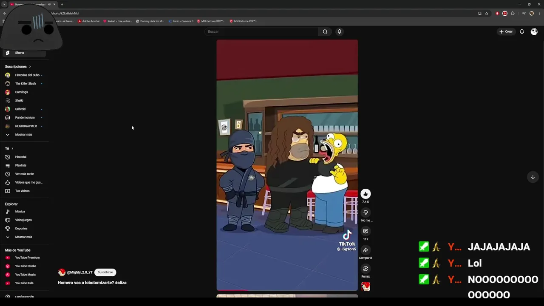Open the Sheiki channel avatar
Image resolution: width=544 pixels, height=306 pixels.
[x=8, y=101]
